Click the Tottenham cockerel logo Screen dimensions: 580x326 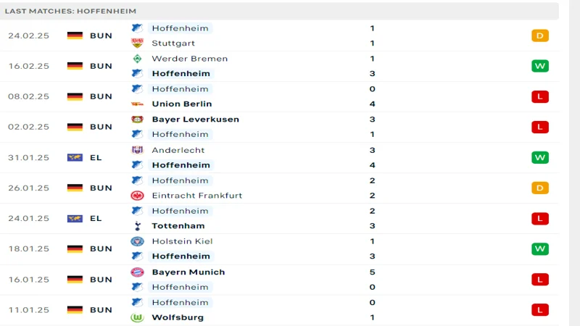[137, 225]
